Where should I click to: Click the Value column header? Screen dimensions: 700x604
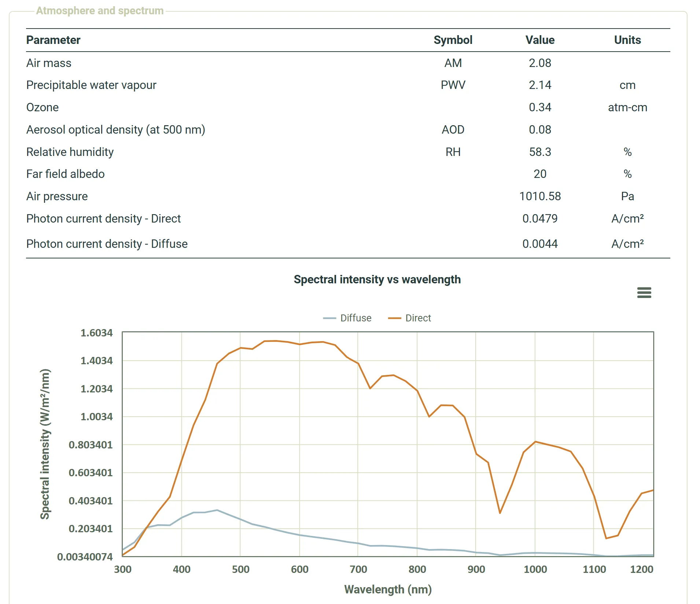coord(539,40)
